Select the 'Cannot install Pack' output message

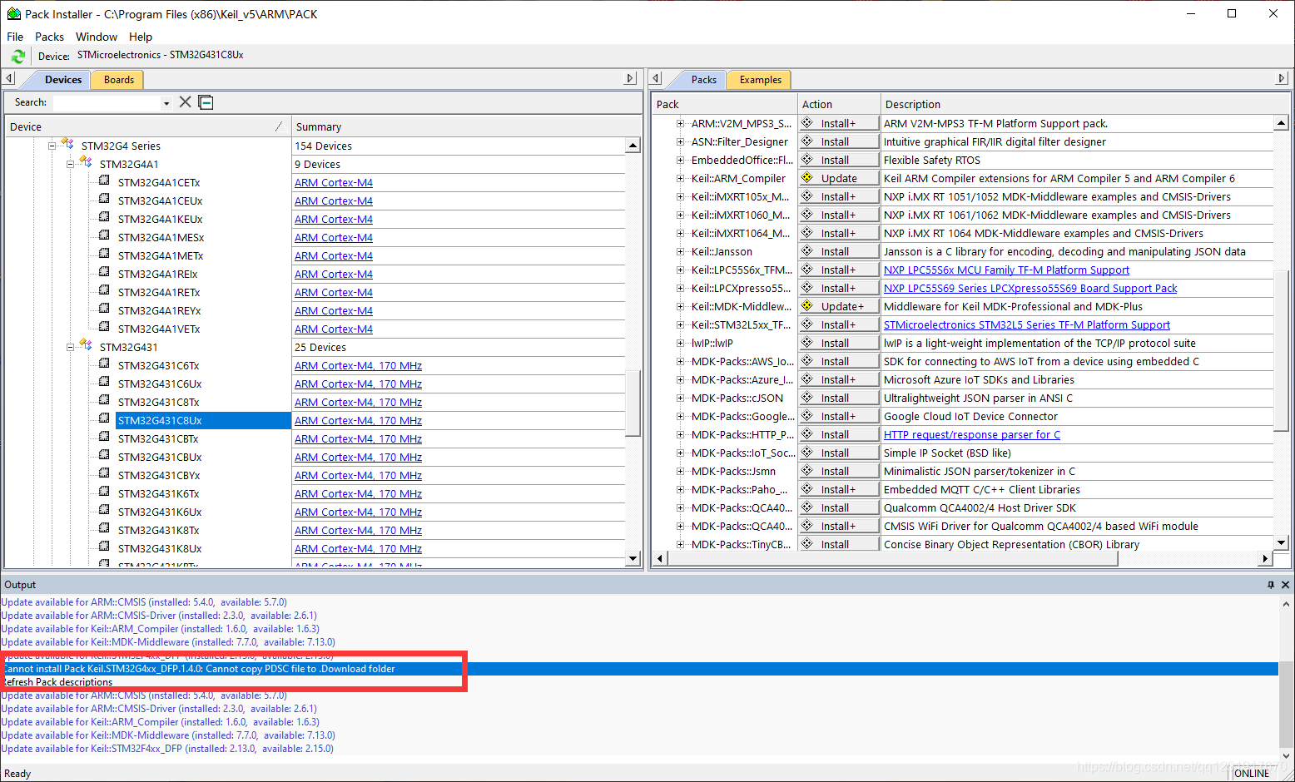(639, 669)
